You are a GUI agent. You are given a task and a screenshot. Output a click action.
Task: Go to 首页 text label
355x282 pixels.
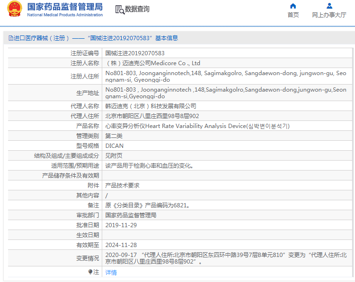tap(293, 15)
